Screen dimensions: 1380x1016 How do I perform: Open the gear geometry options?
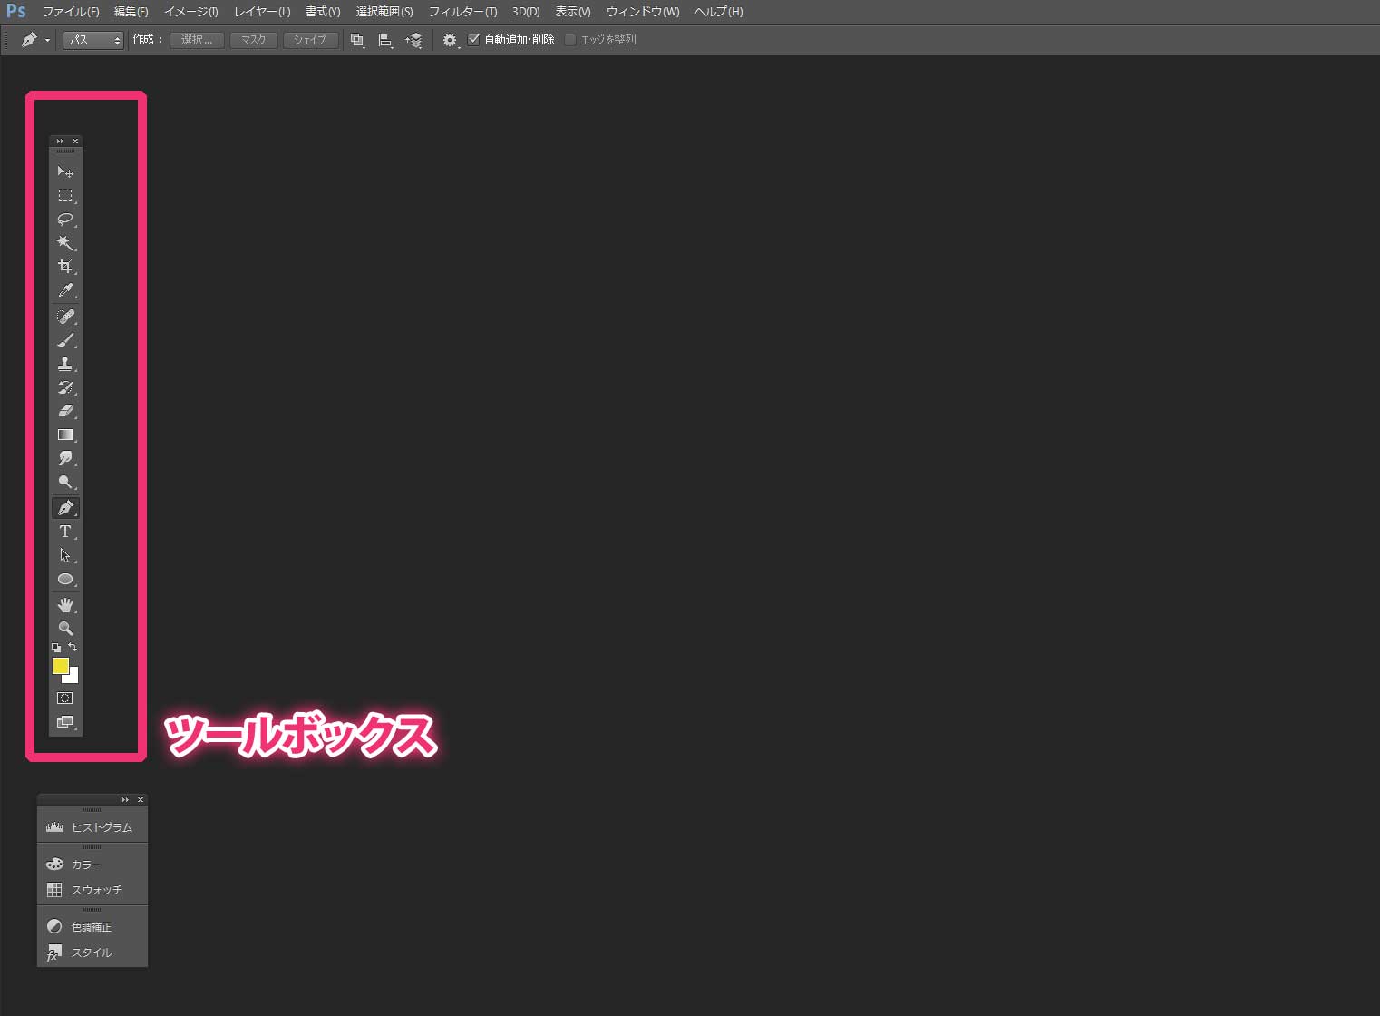pos(450,40)
